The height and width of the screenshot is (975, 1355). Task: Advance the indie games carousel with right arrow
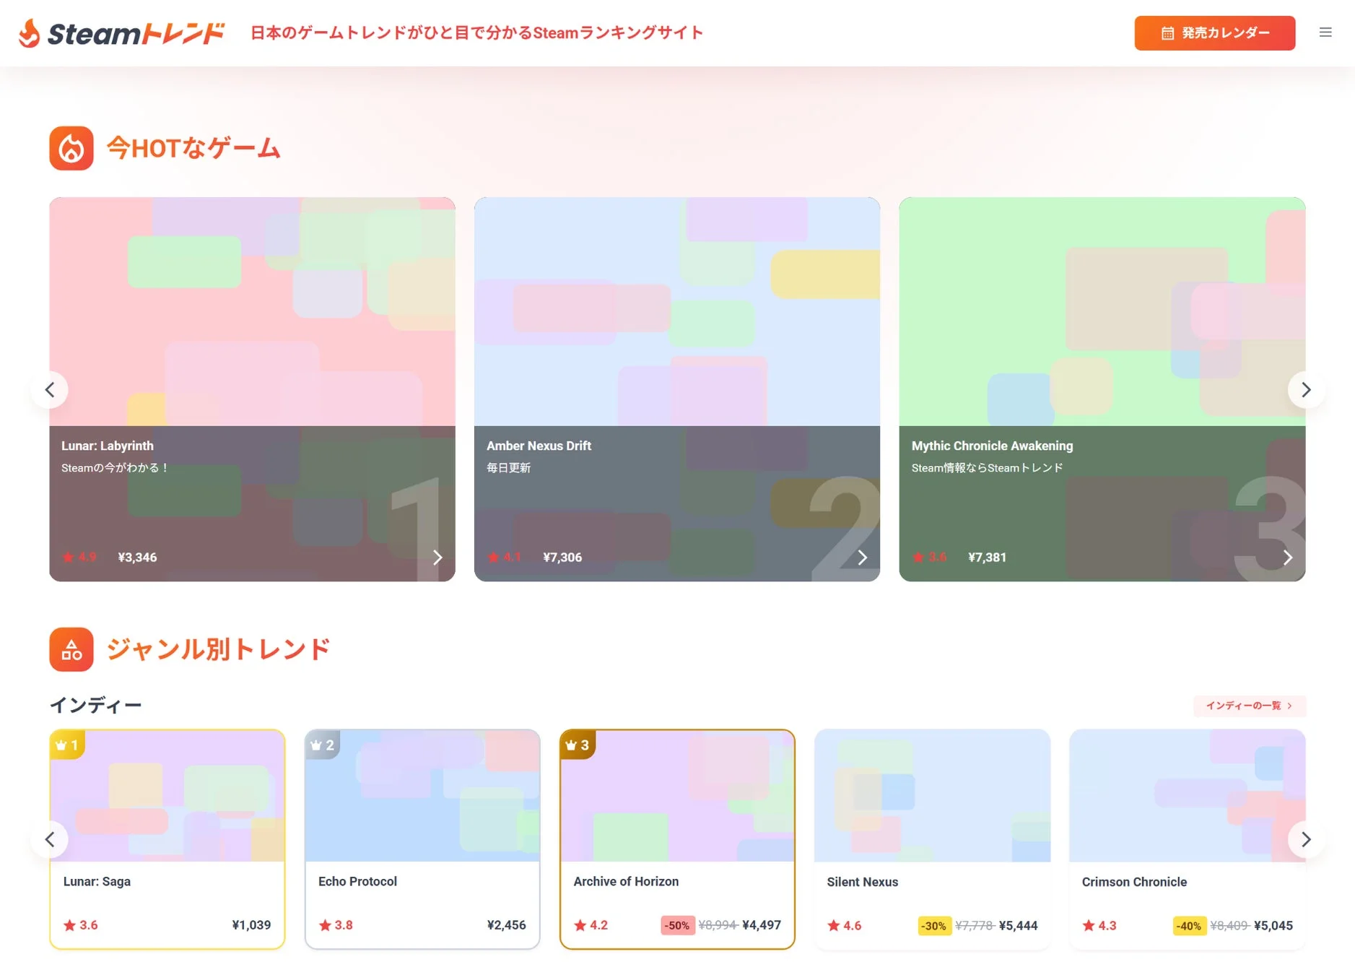[1305, 839]
